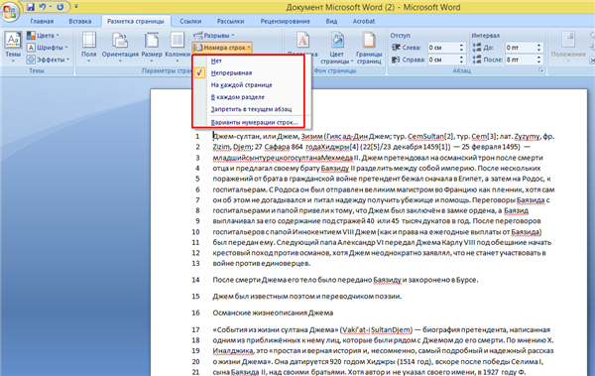Viewport: 595px width, 376px height.
Task: Open Положение position menu
Action: coord(568,48)
